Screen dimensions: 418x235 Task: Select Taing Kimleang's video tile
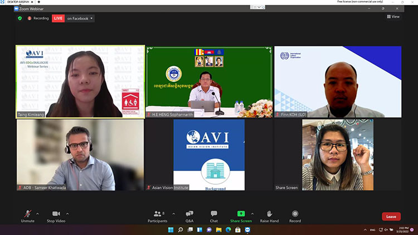80,81
